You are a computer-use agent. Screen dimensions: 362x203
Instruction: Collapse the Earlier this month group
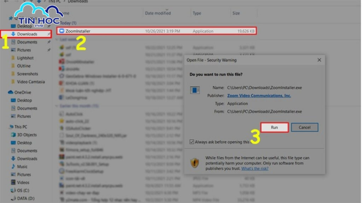tap(57, 106)
